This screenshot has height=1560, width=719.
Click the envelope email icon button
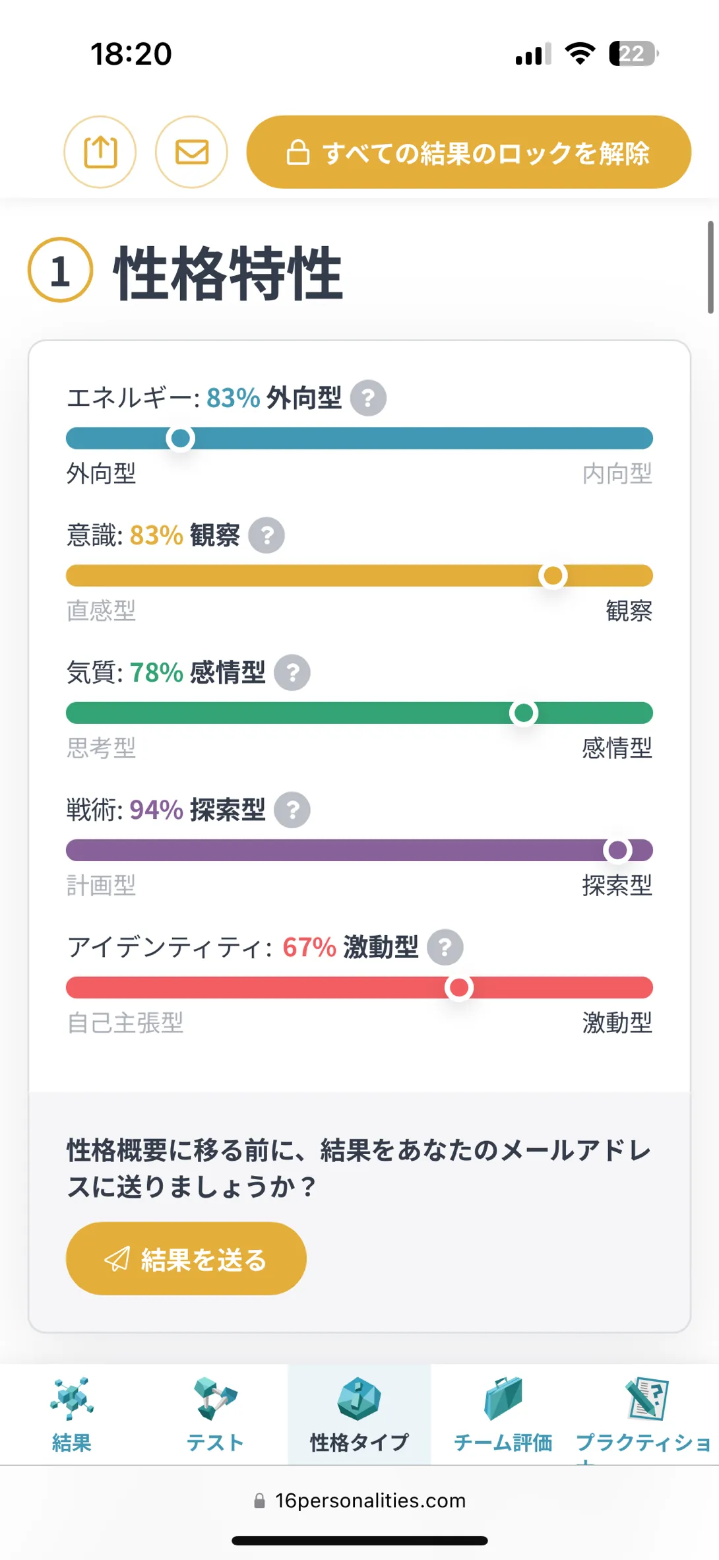(x=191, y=152)
